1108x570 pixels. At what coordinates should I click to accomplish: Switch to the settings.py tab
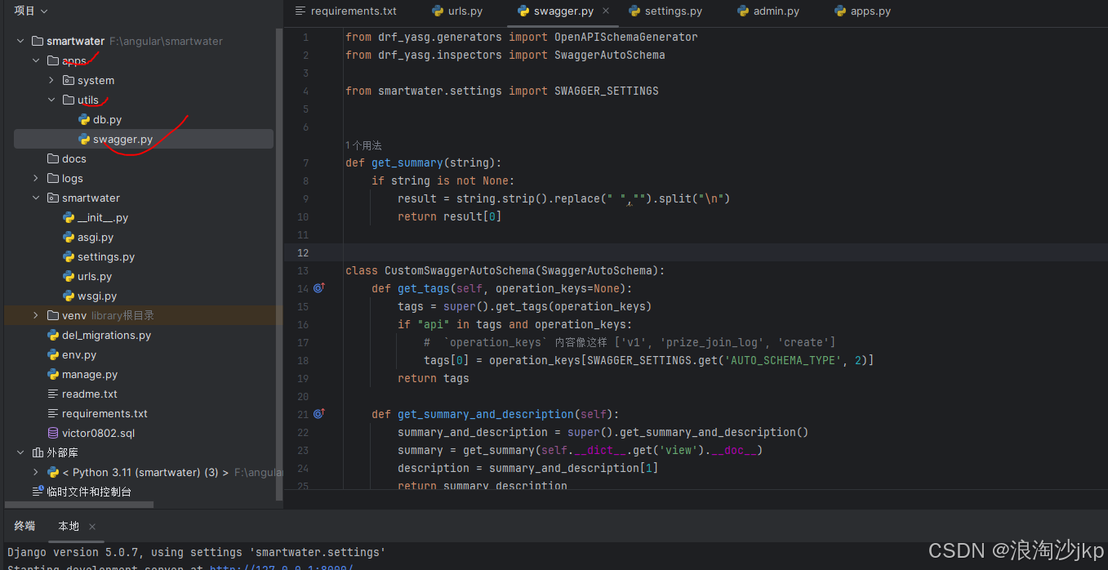[665, 11]
